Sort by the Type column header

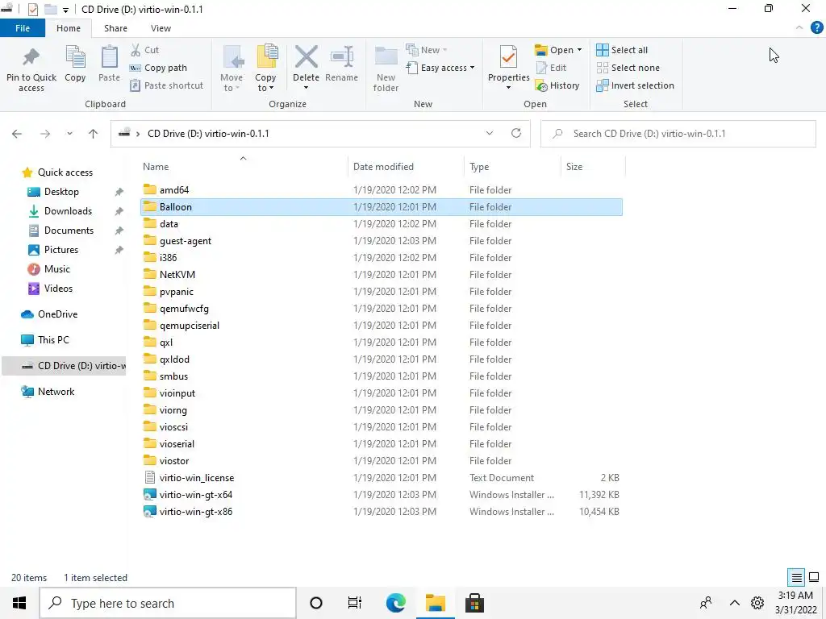click(479, 167)
